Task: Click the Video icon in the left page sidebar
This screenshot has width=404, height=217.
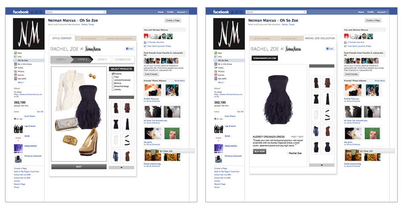Action: 15,68
